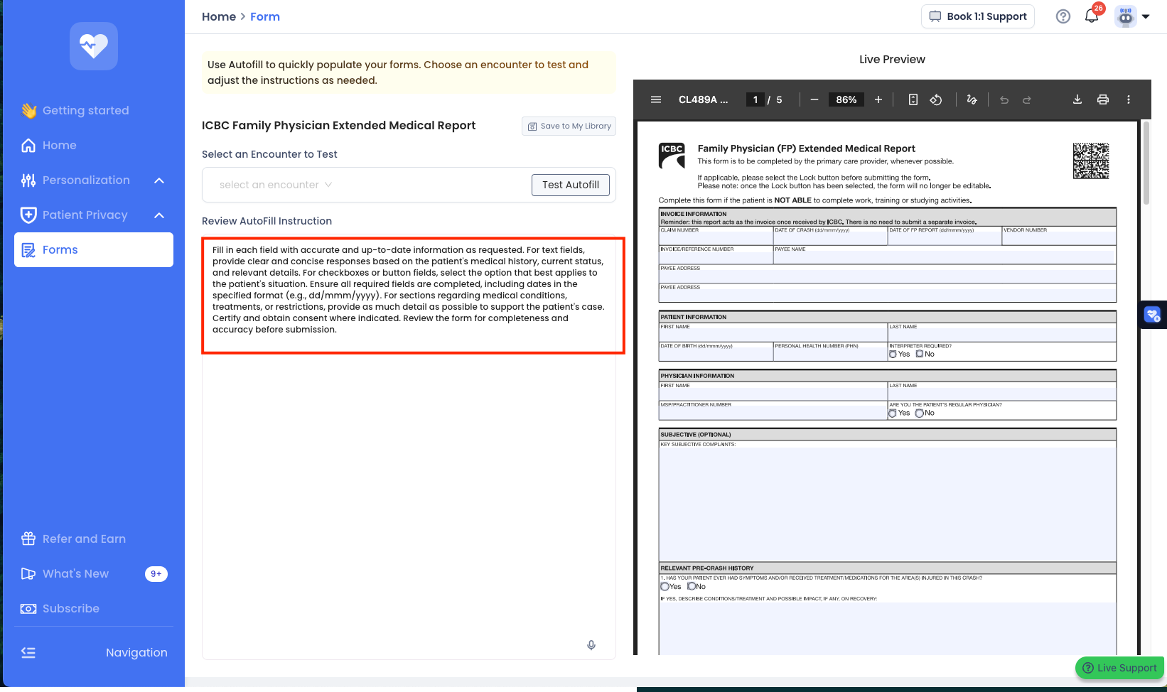
Task: Select Yes for pre-crash history question
Action: 665,587
